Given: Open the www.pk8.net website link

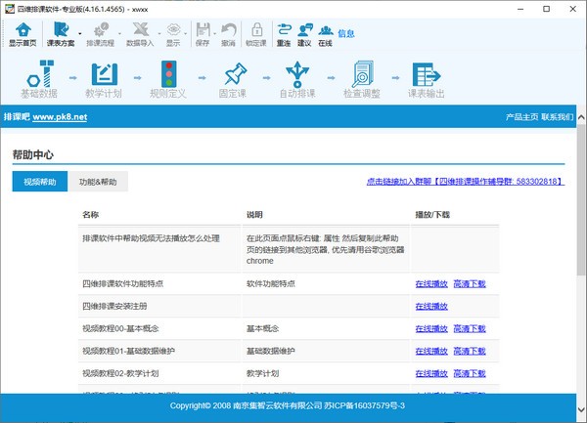Looking at the screenshot, I should point(61,117).
